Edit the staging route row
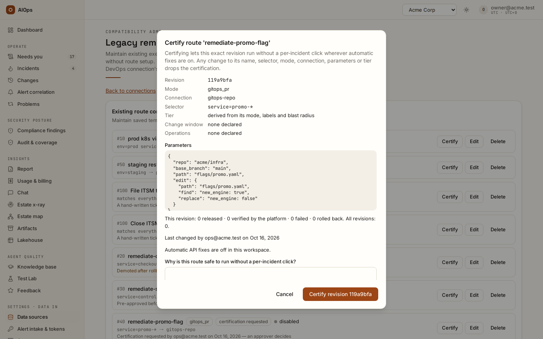Screen dimensions: 543x339 coord(474,168)
